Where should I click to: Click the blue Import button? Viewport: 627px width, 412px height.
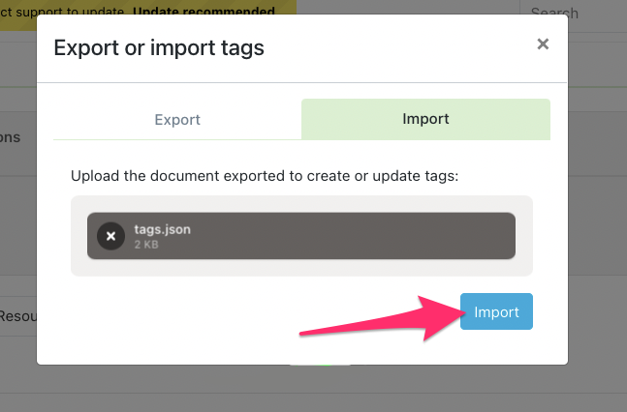tap(496, 312)
